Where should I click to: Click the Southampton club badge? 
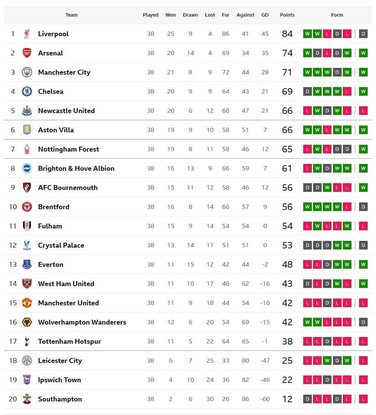pyautogui.click(x=27, y=399)
